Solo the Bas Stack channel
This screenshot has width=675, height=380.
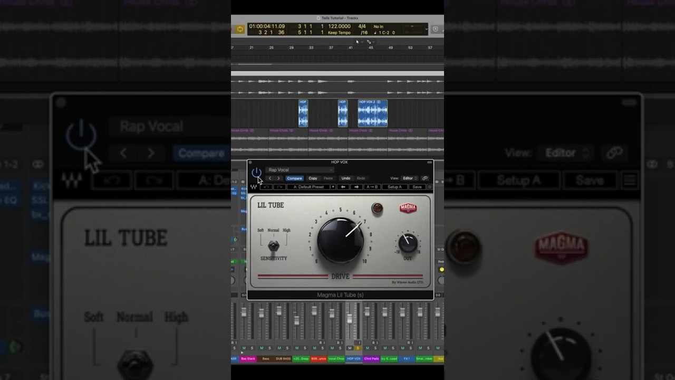click(x=252, y=348)
